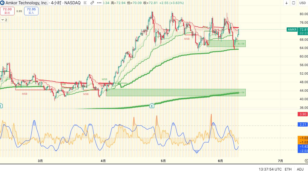Click the Amkor Technology, Inc. symbol title
The image size is (308, 171).
(27, 3)
